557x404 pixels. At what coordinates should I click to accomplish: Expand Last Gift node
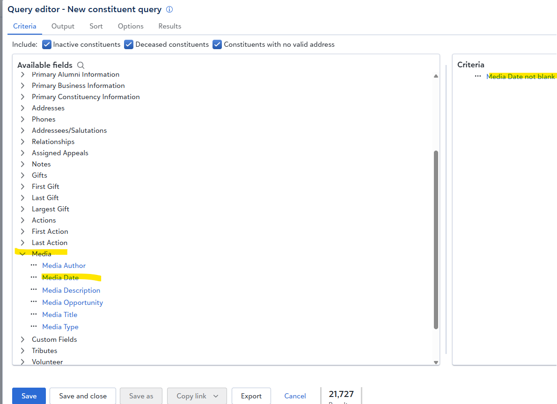(23, 198)
